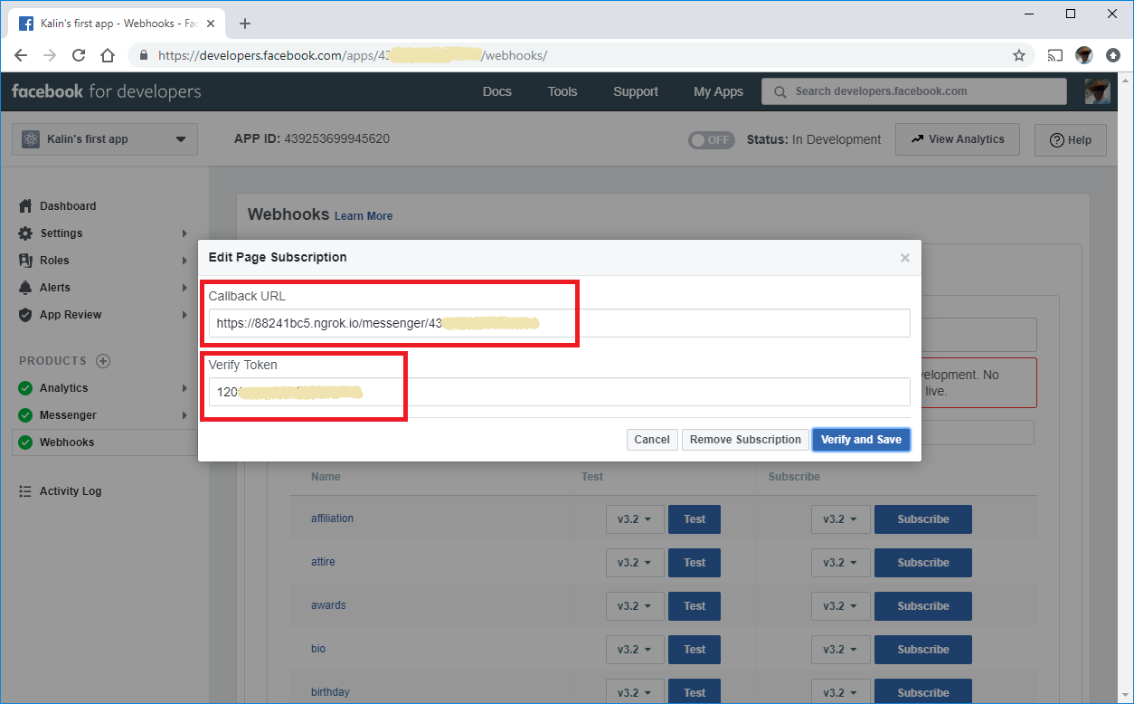The image size is (1134, 704).
Task: Toggle the app live status switch OFF
Action: point(712,140)
